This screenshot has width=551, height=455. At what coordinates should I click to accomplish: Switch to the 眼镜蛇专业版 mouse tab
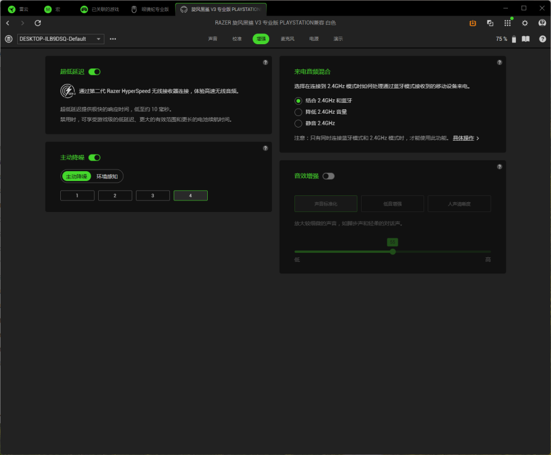click(150, 10)
